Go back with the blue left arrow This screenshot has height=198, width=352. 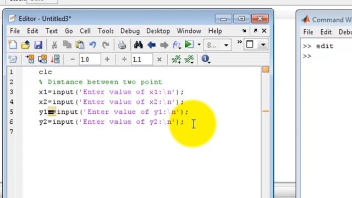click(x=152, y=45)
